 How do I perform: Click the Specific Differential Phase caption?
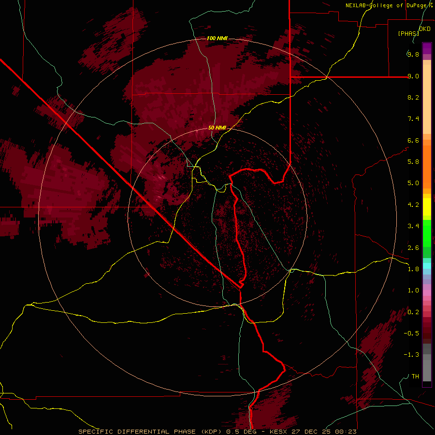pos(217,432)
